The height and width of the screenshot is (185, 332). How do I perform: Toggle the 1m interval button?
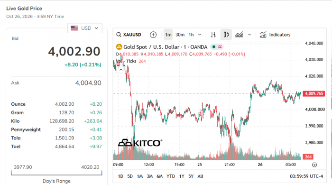(168, 35)
